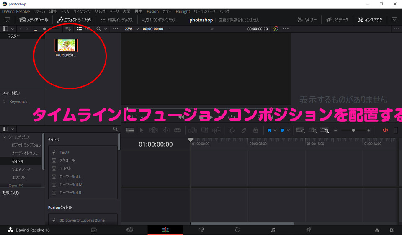This screenshot has width=402, height=235.
Task: Click the media pool sort icon
Action: [68, 29]
